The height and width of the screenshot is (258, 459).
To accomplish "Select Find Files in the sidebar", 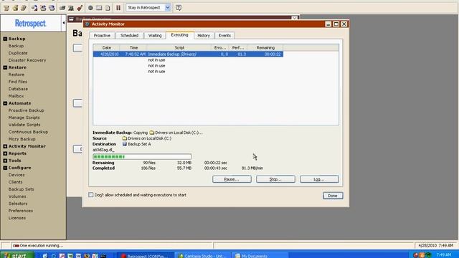I will point(17,82).
